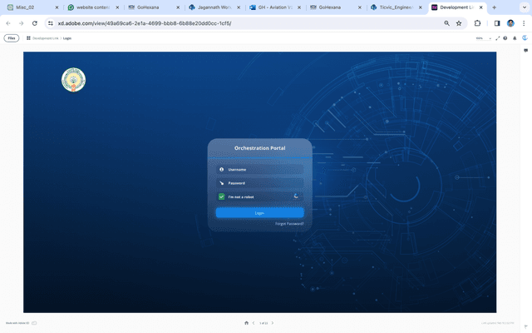
Task: Toggle the browser side panel button
Action: [497, 23]
